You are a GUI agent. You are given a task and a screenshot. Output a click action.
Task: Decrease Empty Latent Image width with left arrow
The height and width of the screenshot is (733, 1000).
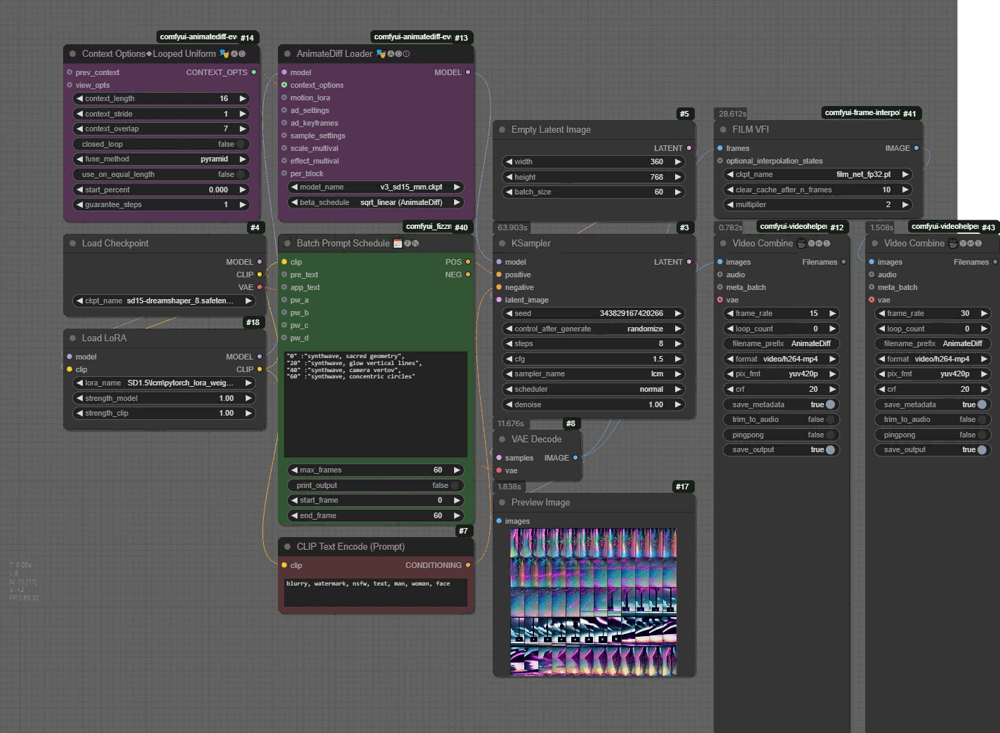pos(509,161)
